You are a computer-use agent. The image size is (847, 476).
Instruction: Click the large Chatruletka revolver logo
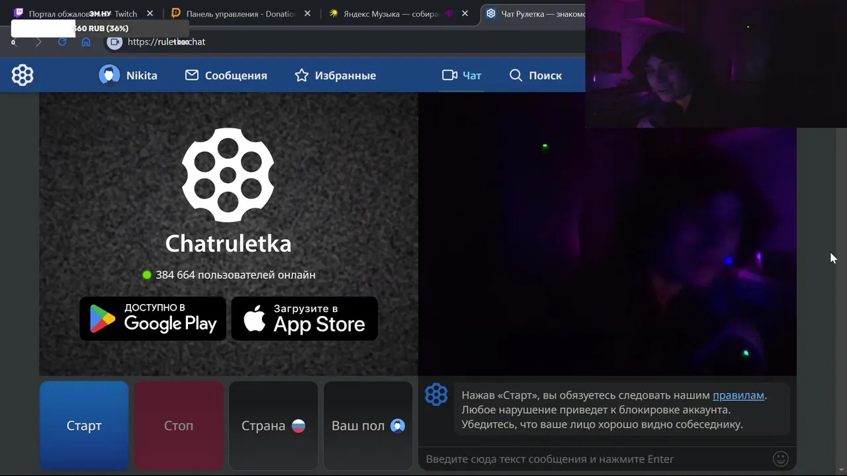click(x=228, y=175)
